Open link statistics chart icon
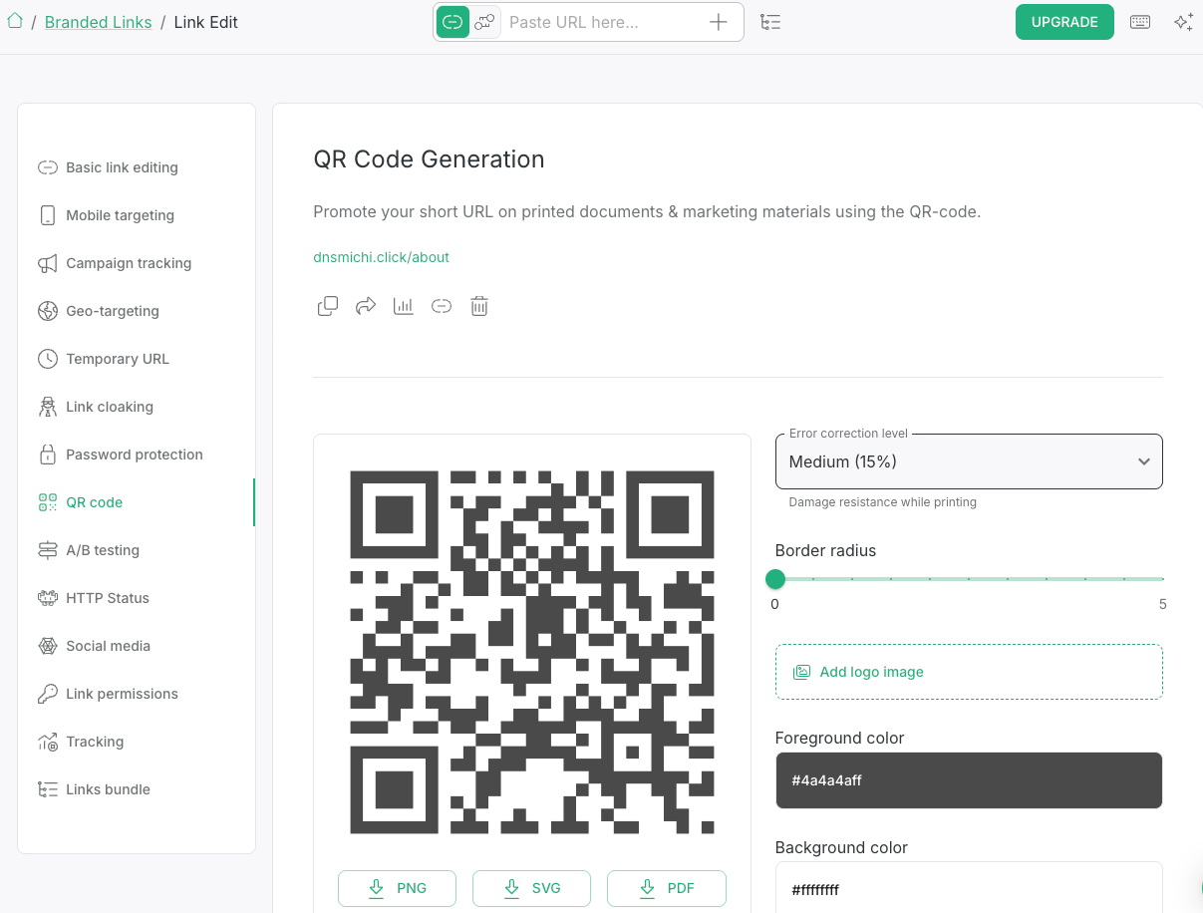Screen dimensions: 1203x913 (x=404, y=306)
